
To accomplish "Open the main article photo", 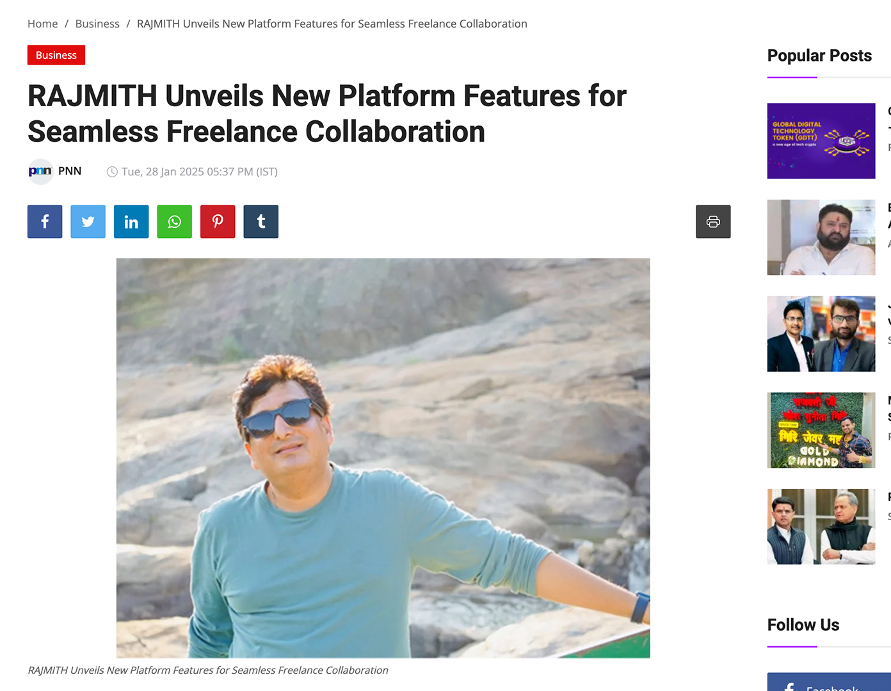I will point(383,457).
